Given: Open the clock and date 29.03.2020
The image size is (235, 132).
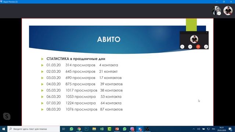Looking at the screenshot, I should (x=221, y=129).
